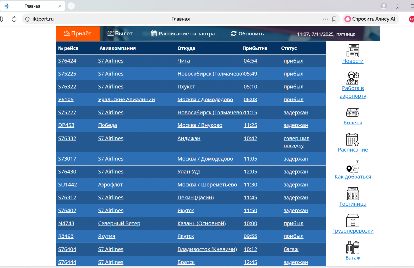Screen dimensions: 414x268
Task: Open flight S76424 details link
Action: pos(67,61)
